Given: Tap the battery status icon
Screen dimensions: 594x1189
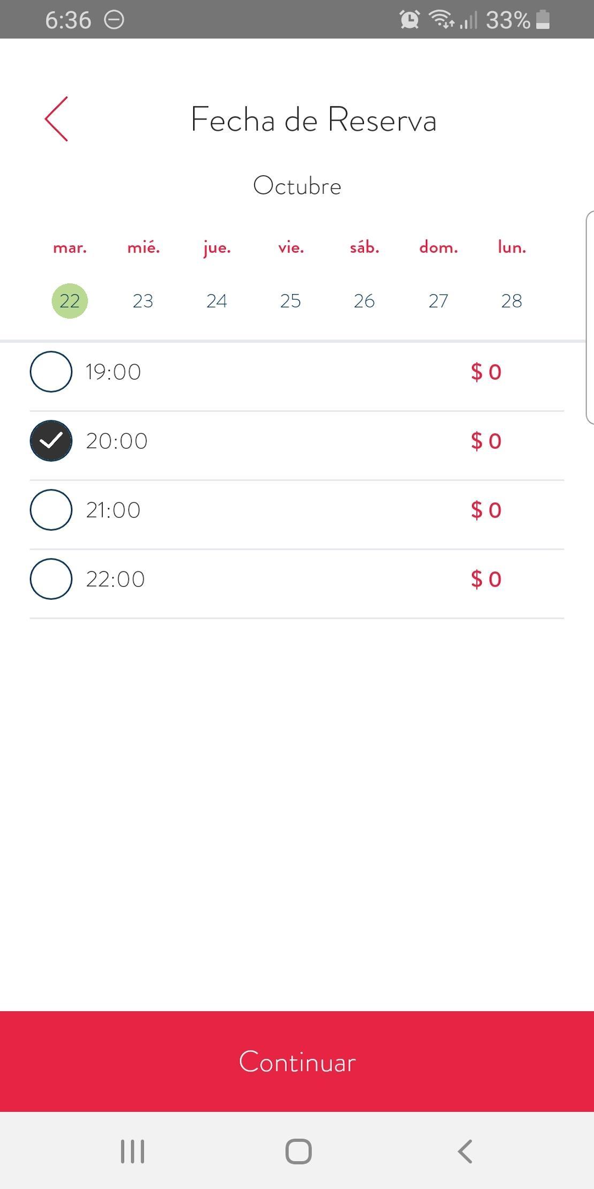Looking at the screenshot, I should point(543,20).
